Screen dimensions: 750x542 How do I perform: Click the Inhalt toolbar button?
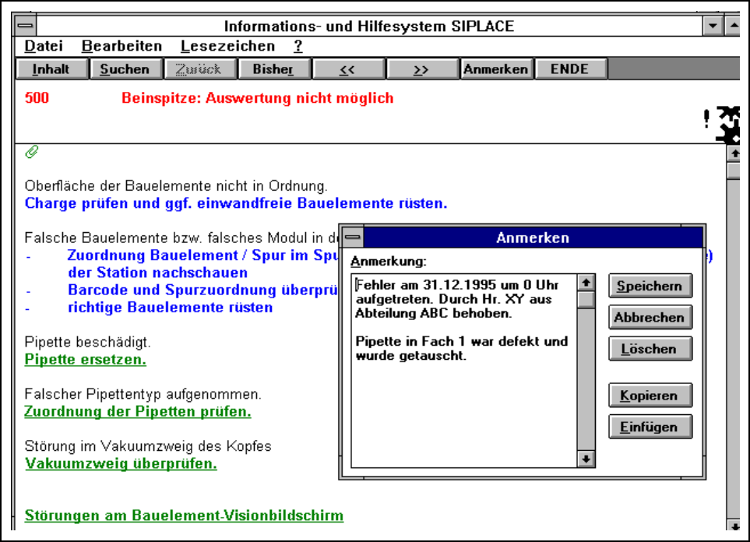click(51, 69)
